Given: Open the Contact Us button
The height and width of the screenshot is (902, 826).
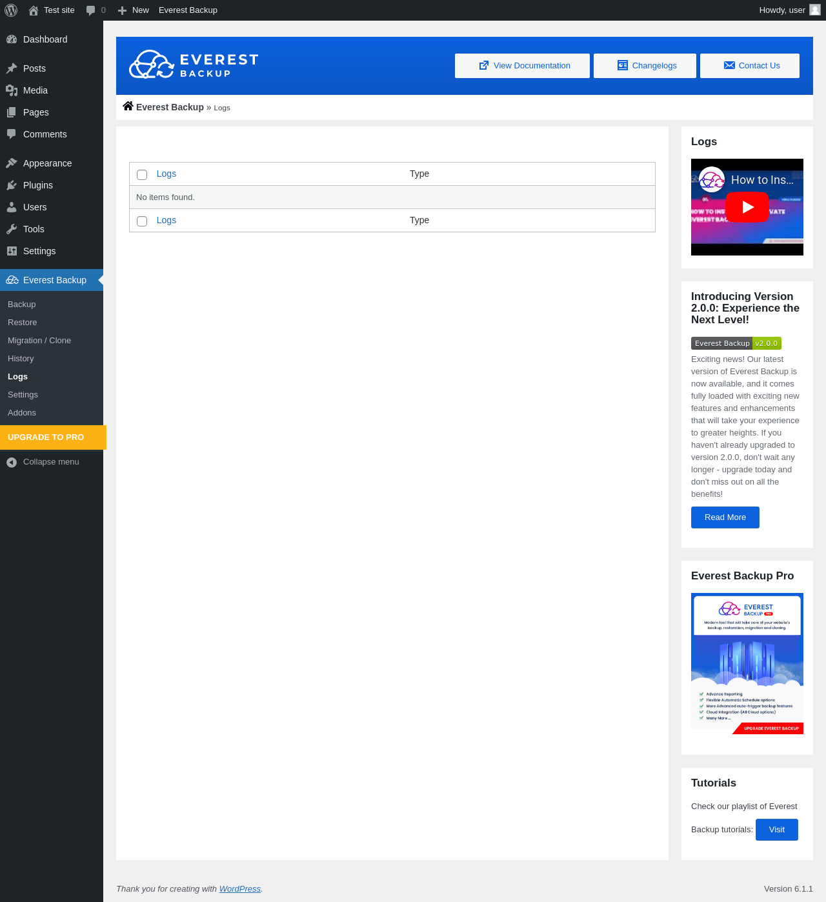Looking at the screenshot, I should click(x=750, y=66).
